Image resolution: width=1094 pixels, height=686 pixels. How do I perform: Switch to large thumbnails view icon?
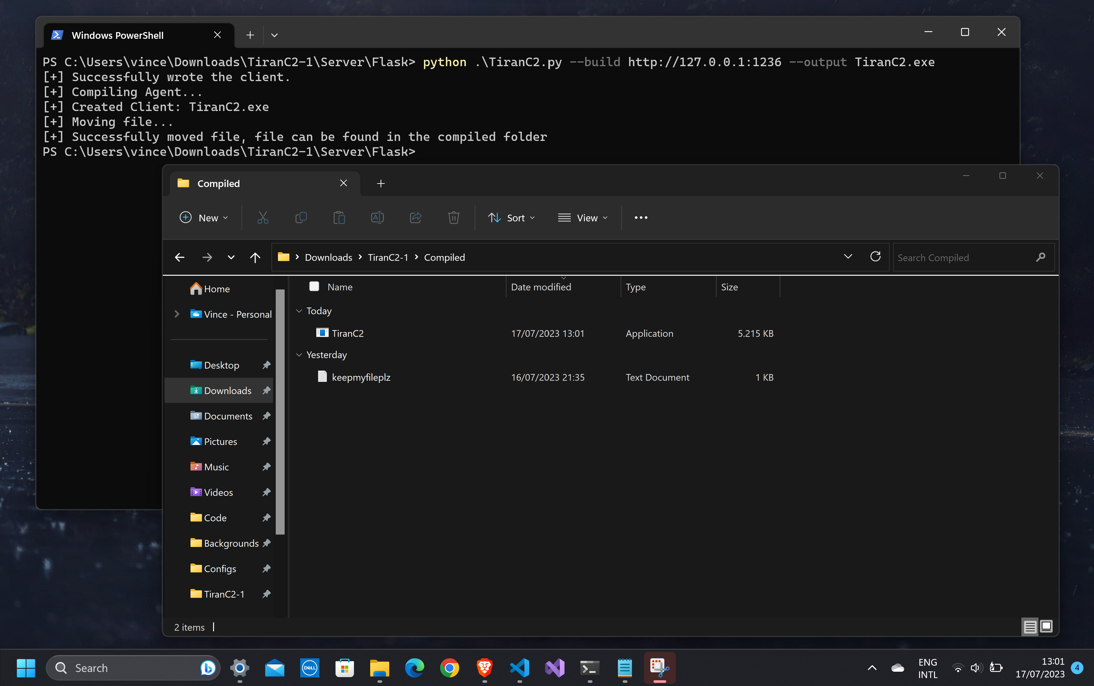pos(1046,626)
